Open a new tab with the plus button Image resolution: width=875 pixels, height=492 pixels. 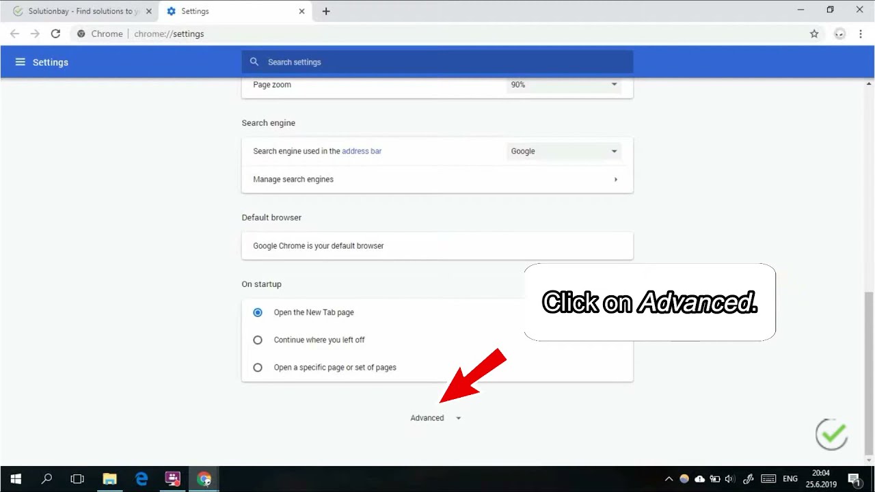(x=326, y=11)
